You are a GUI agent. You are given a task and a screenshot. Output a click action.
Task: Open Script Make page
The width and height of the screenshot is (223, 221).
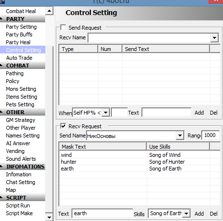19,213
